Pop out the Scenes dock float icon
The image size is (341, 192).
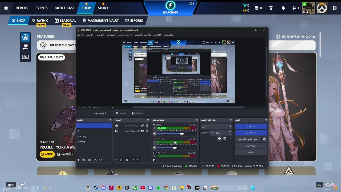click(x=111, y=120)
